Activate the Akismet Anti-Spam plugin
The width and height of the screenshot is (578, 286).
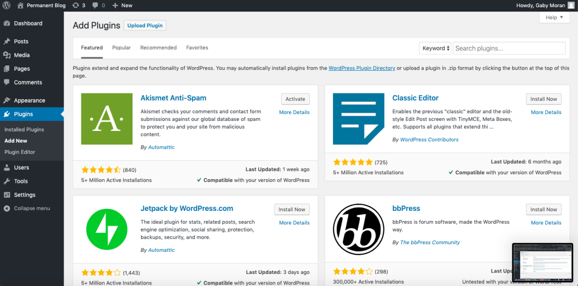tap(295, 99)
